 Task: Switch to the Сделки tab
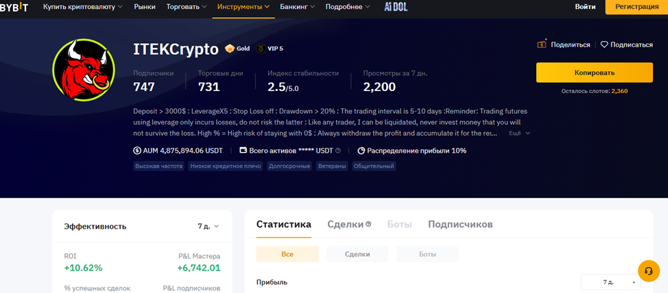[x=346, y=225]
